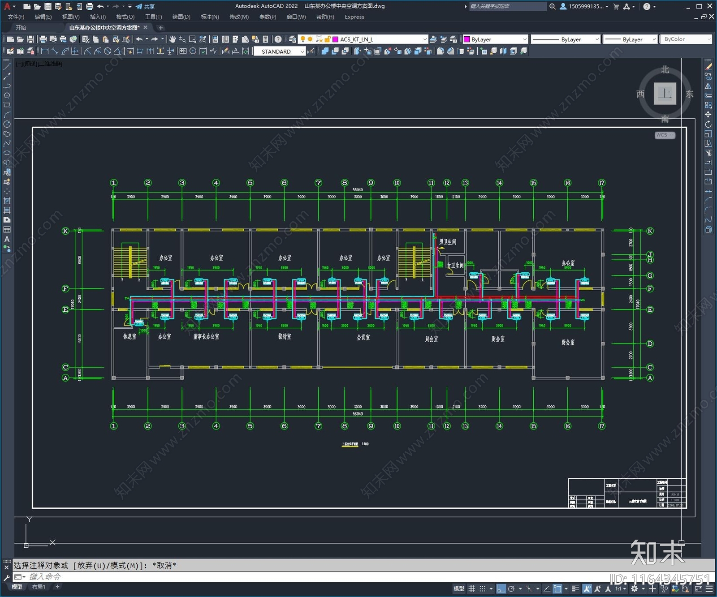Open the ByLayer color dropdown
Viewport: 717px width, 597px height.
(524, 39)
